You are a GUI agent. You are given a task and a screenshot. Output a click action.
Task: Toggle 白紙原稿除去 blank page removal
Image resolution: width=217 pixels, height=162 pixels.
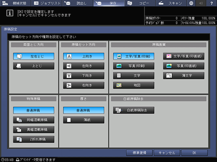(x=134, y=110)
